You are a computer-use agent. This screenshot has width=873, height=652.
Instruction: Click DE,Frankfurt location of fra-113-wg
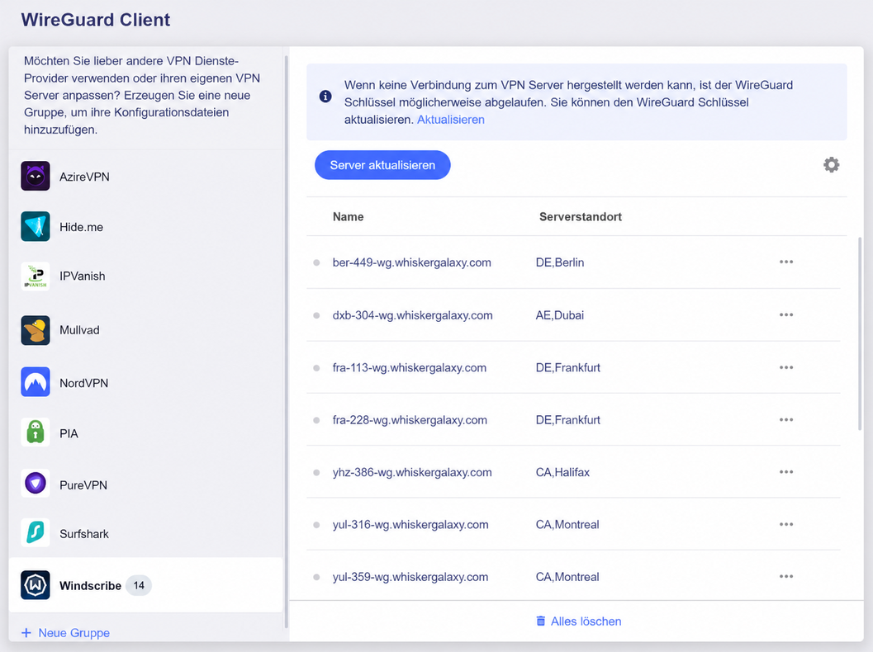point(568,368)
